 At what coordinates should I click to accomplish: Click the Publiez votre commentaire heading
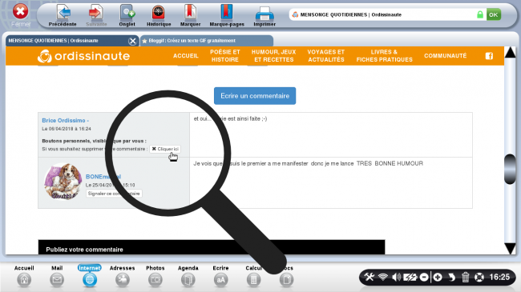[x=84, y=250]
